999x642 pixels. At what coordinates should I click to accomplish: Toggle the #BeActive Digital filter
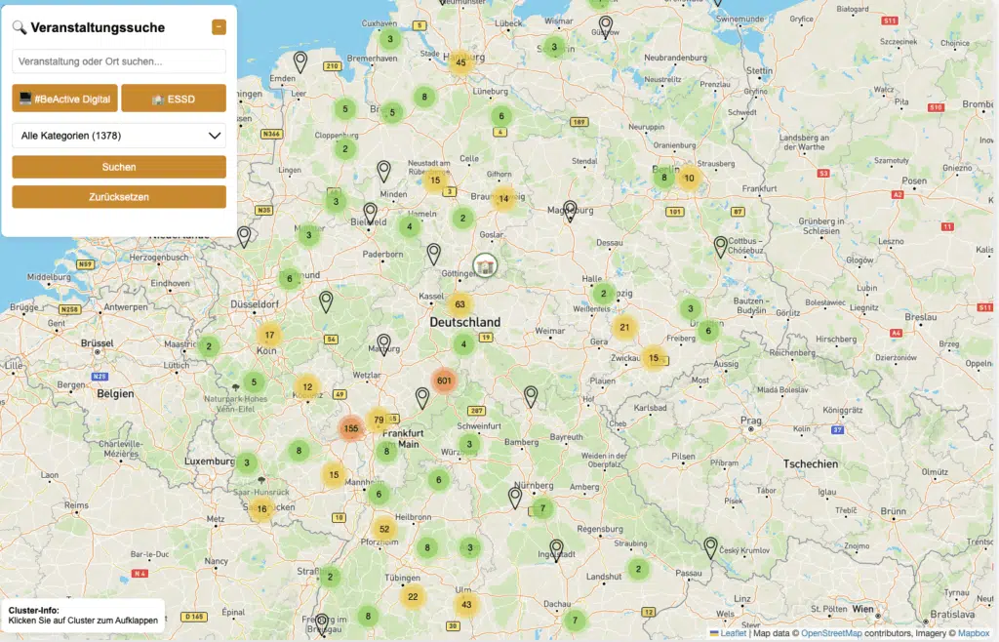[65, 99]
